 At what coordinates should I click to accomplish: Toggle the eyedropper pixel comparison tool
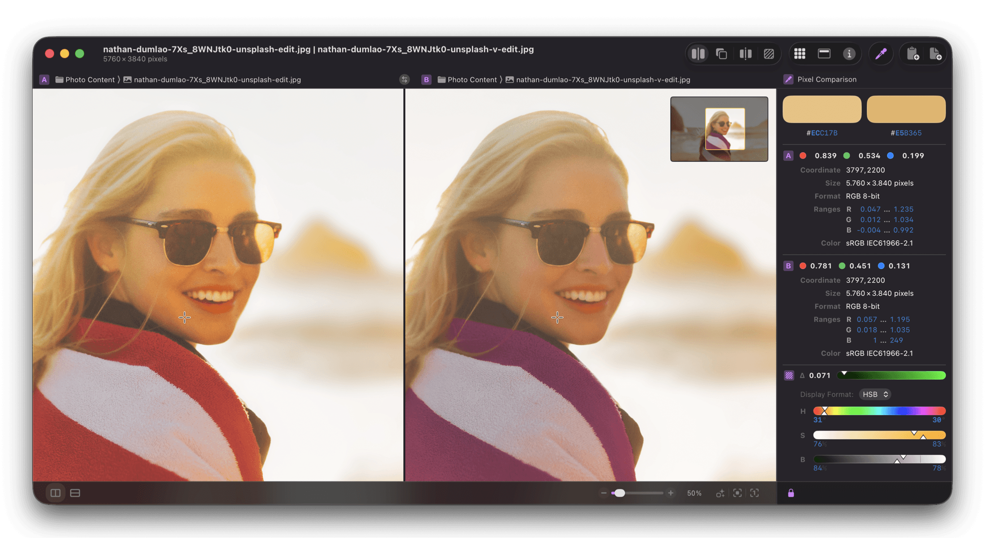pos(881,54)
